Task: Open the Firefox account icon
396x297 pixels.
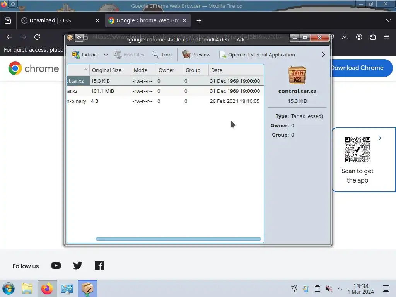Action: click(x=359, y=37)
